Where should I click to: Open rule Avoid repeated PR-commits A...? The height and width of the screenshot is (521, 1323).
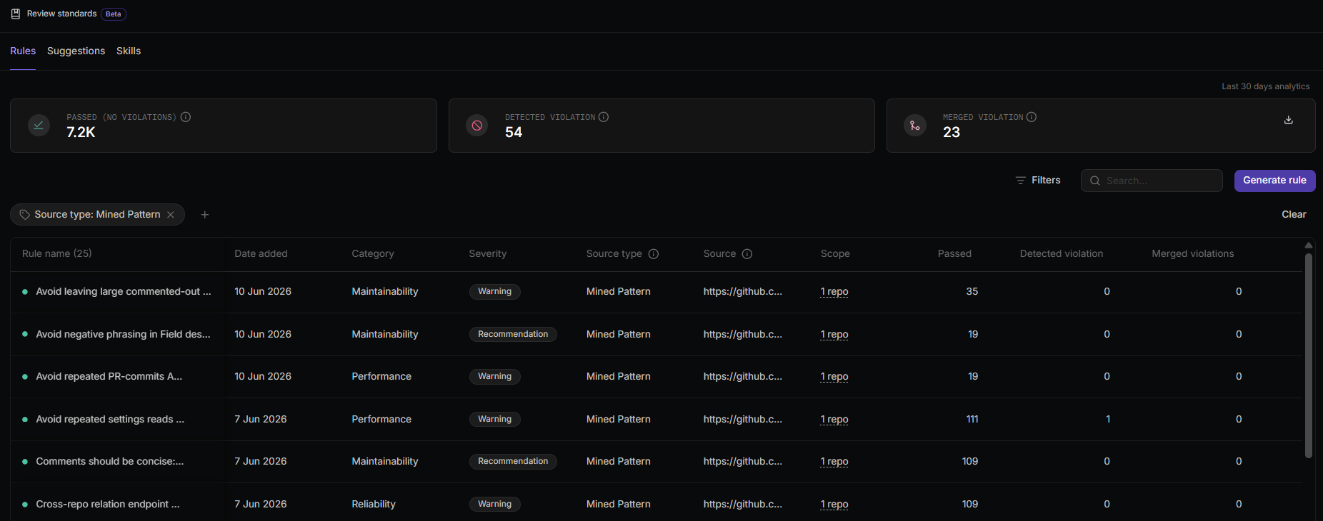[x=109, y=376]
